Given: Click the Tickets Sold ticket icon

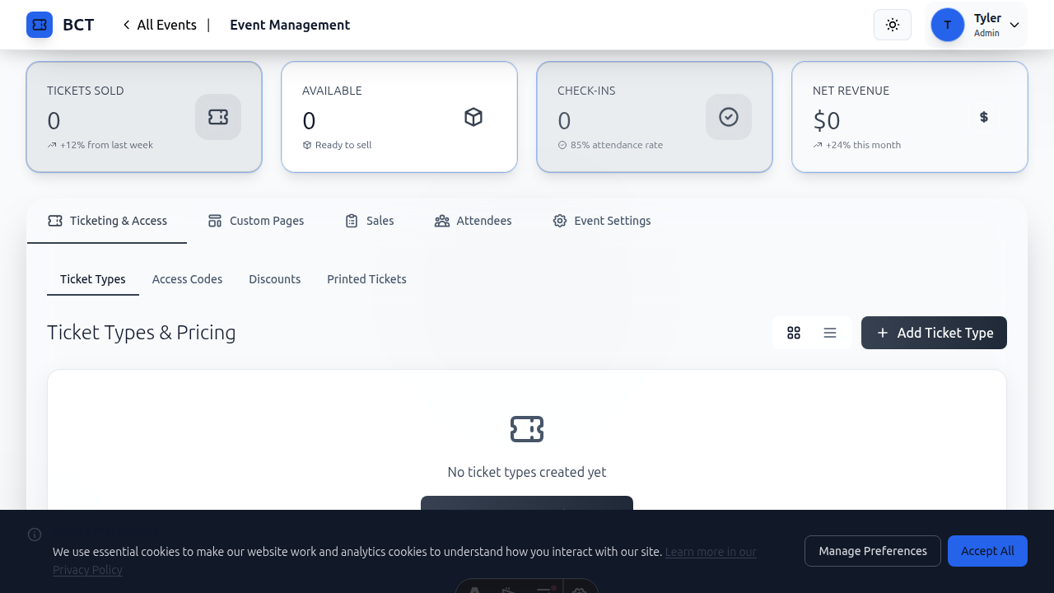Looking at the screenshot, I should (x=218, y=117).
